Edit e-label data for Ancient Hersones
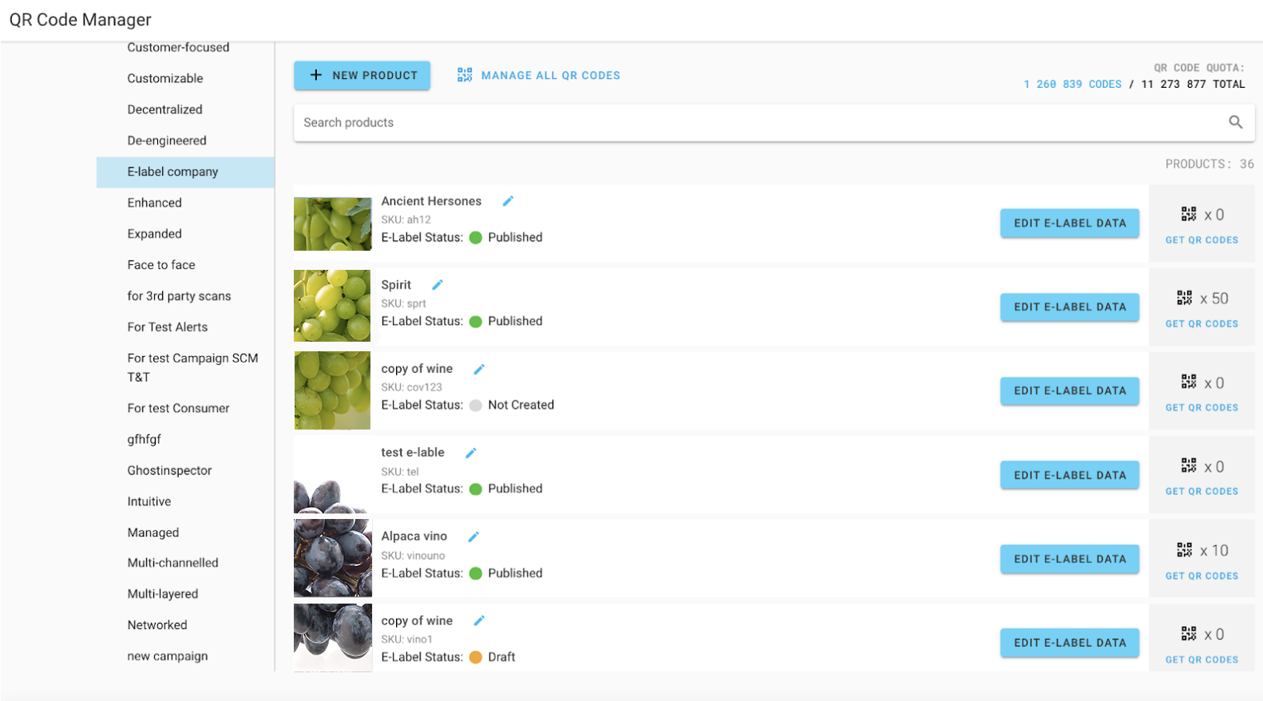 pos(1070,223)
